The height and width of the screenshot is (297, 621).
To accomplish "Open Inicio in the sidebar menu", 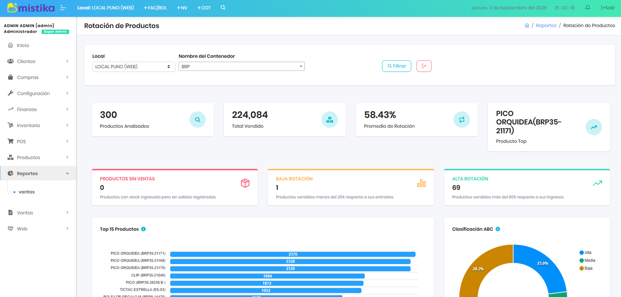I will 38,45.
